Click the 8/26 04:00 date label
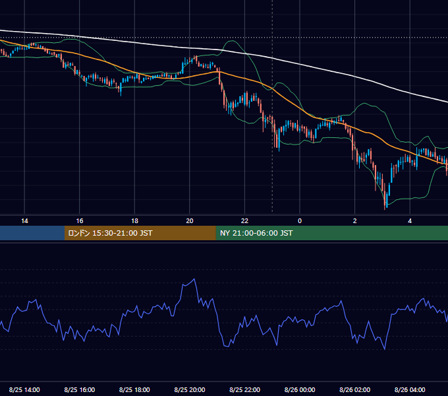 (x=410, y=389)
